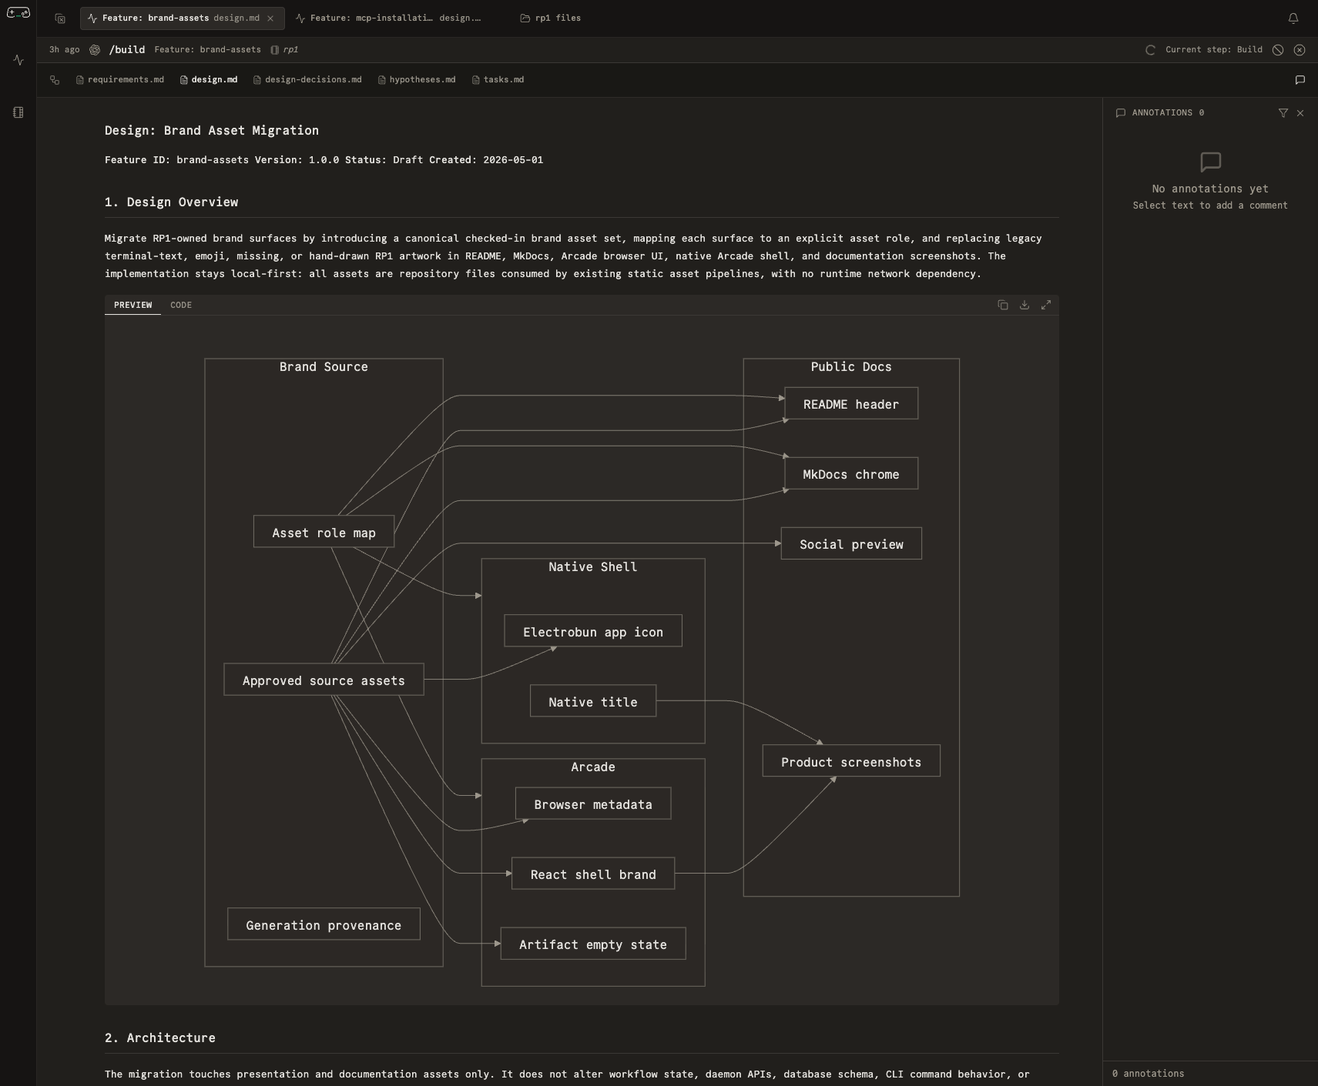Click the 'Public Docs' group label
The image size is (1318, 1086).
[851, 367]
